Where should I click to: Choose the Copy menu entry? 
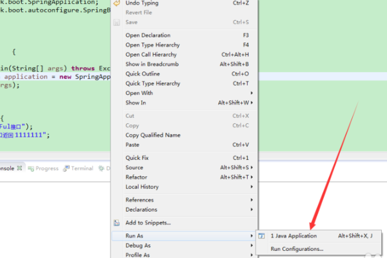point(184,125)
